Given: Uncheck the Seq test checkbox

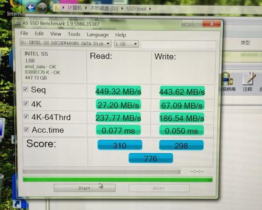Looking at the screenshot, I should pyautogui.click(x=26, y=89).
